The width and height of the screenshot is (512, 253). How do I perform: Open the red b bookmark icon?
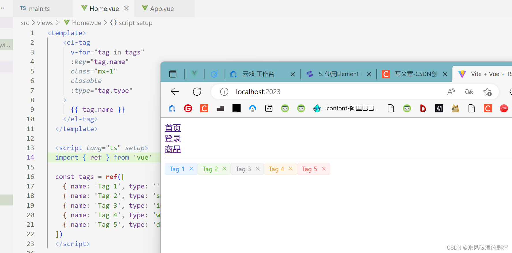click(x=423, y=108)
